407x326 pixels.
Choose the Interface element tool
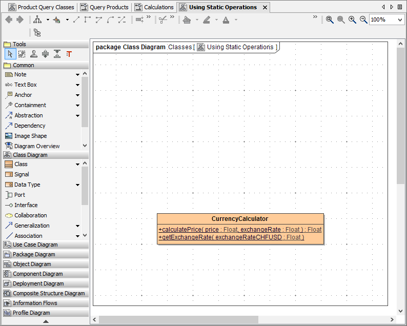pos(26,205)
